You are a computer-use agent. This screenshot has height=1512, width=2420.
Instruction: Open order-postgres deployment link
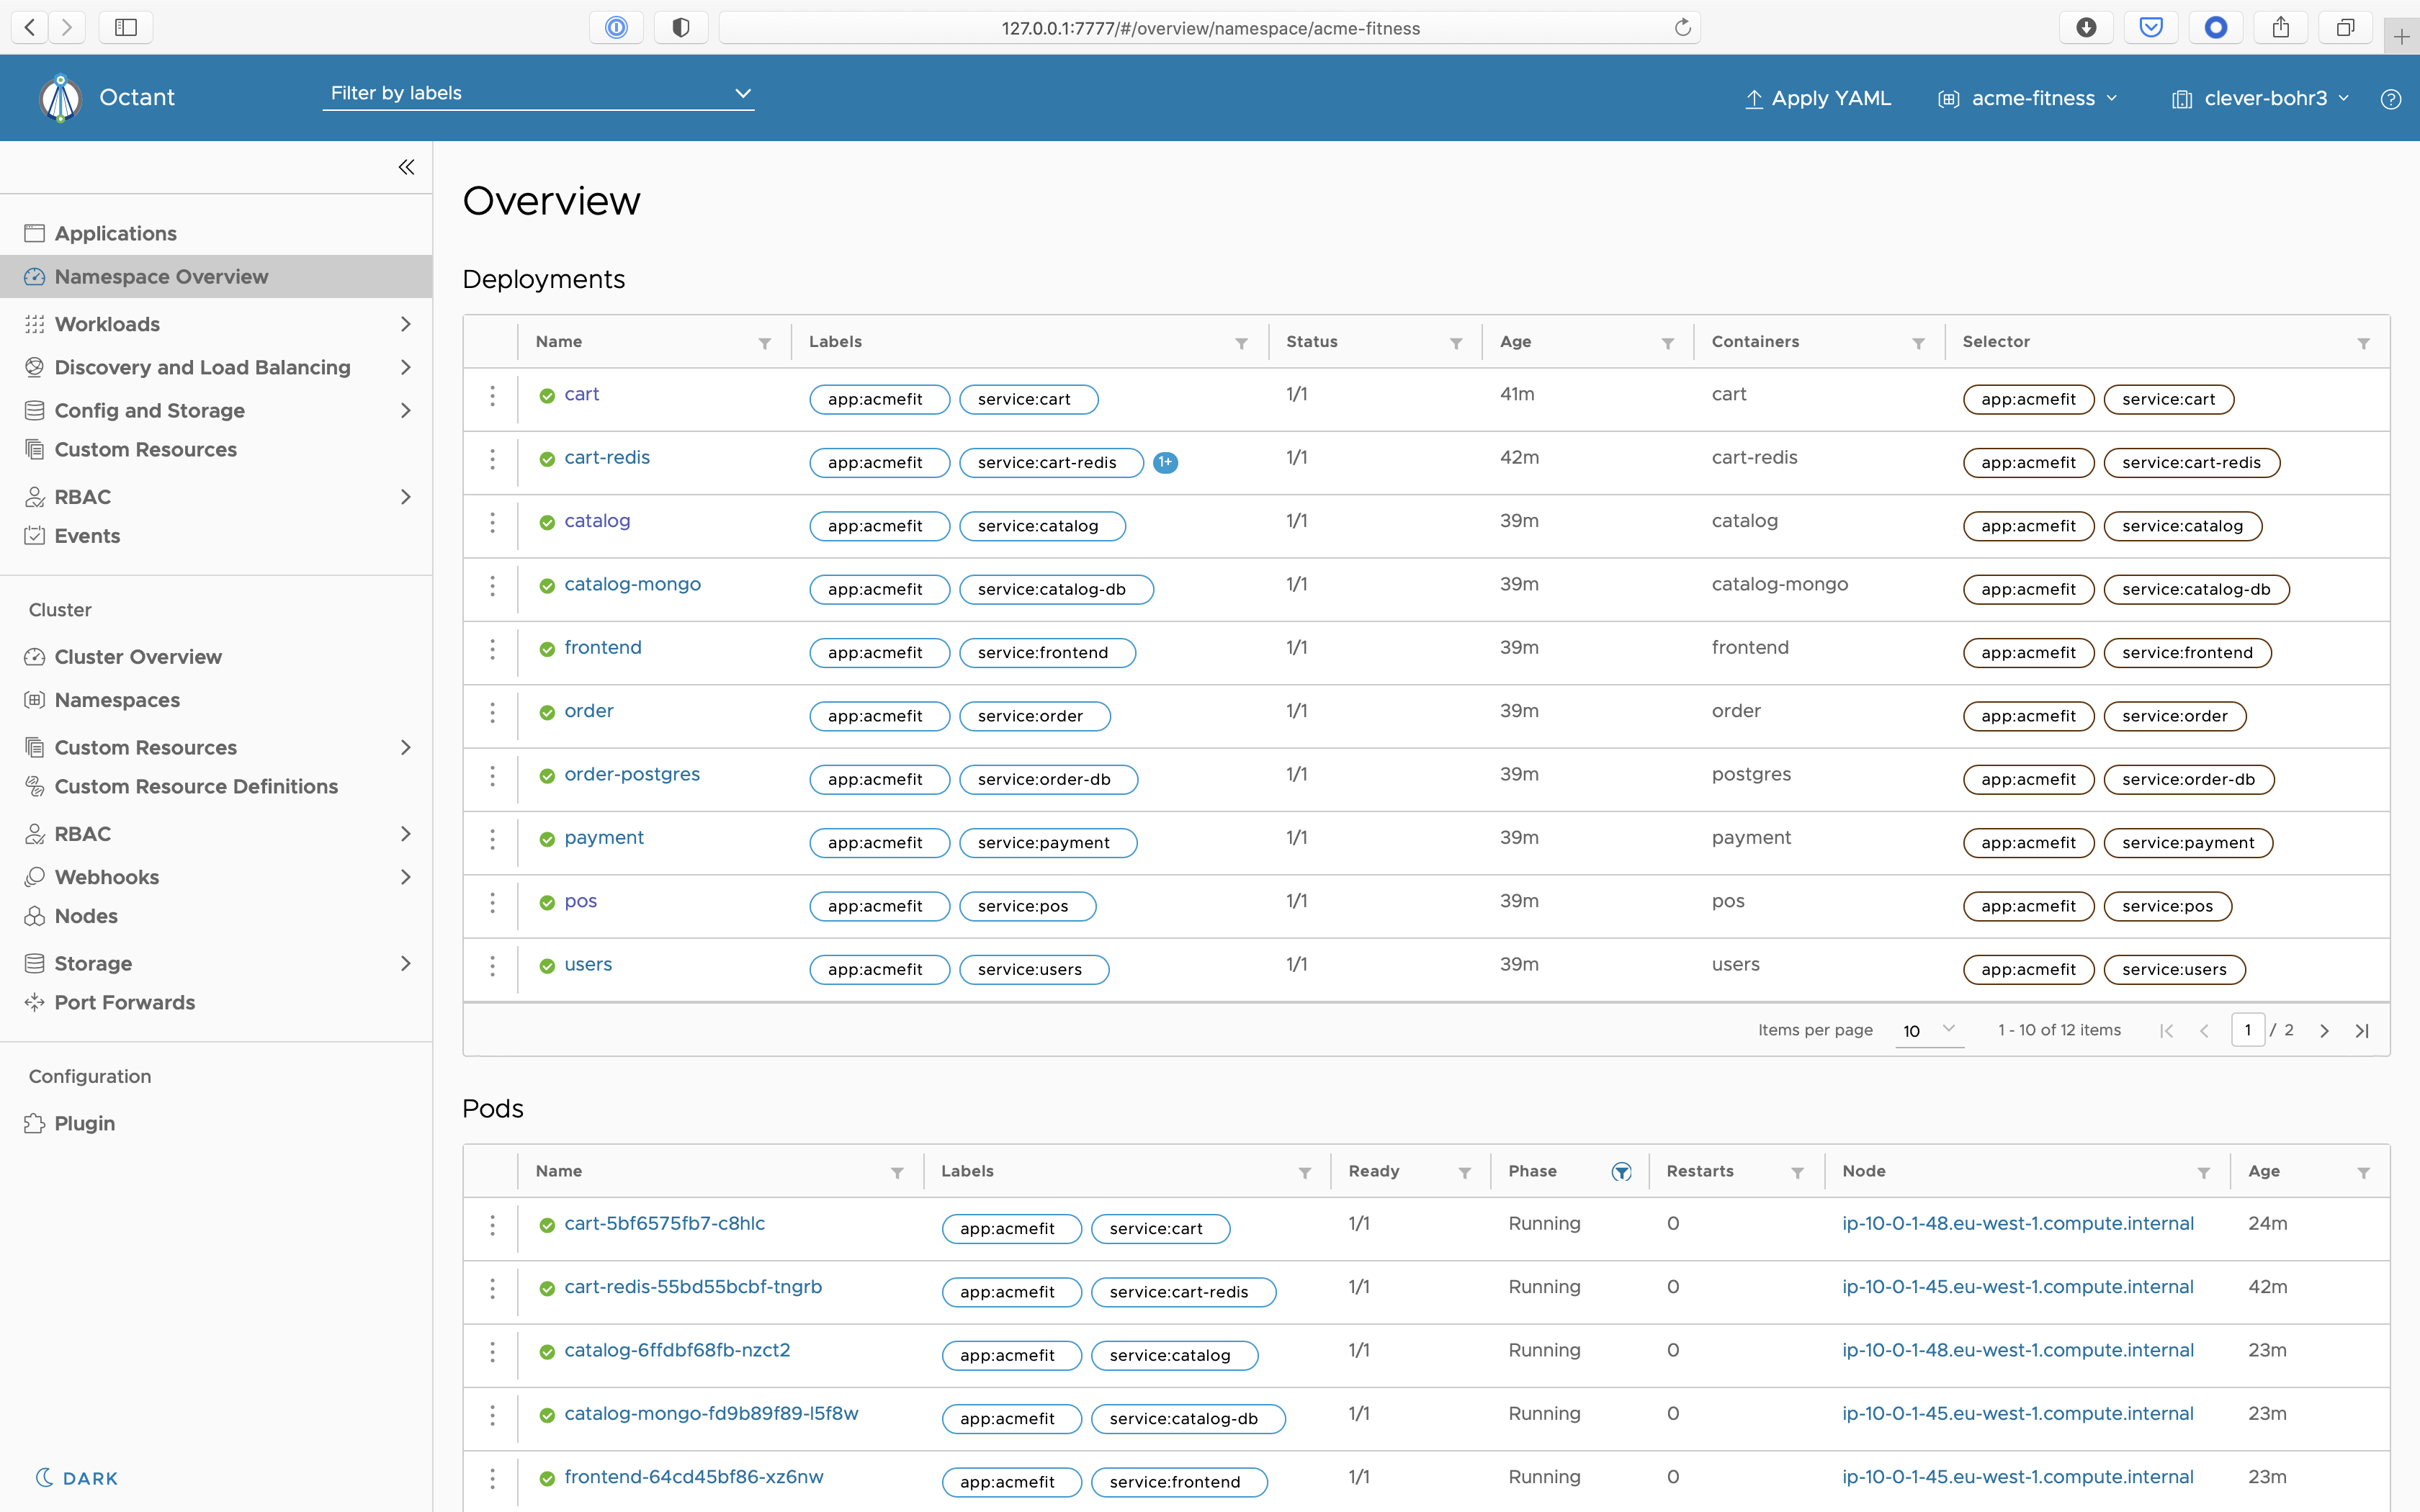click(632, 774)
